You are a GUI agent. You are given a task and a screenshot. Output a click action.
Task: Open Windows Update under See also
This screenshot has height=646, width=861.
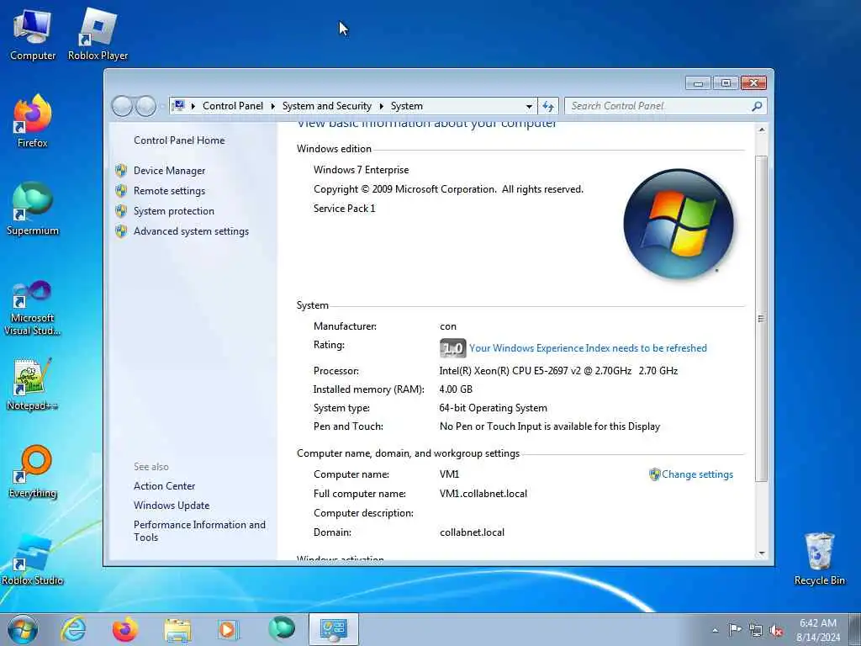172,506
